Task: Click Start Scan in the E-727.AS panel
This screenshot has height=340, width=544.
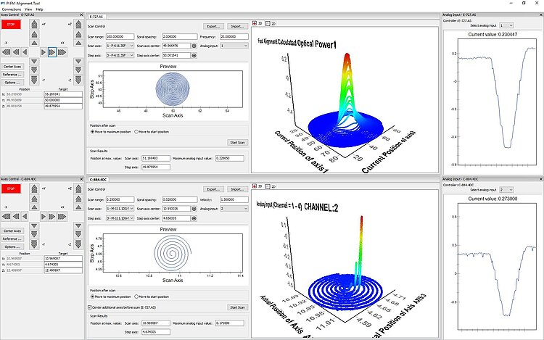Action: pos(236,142)
